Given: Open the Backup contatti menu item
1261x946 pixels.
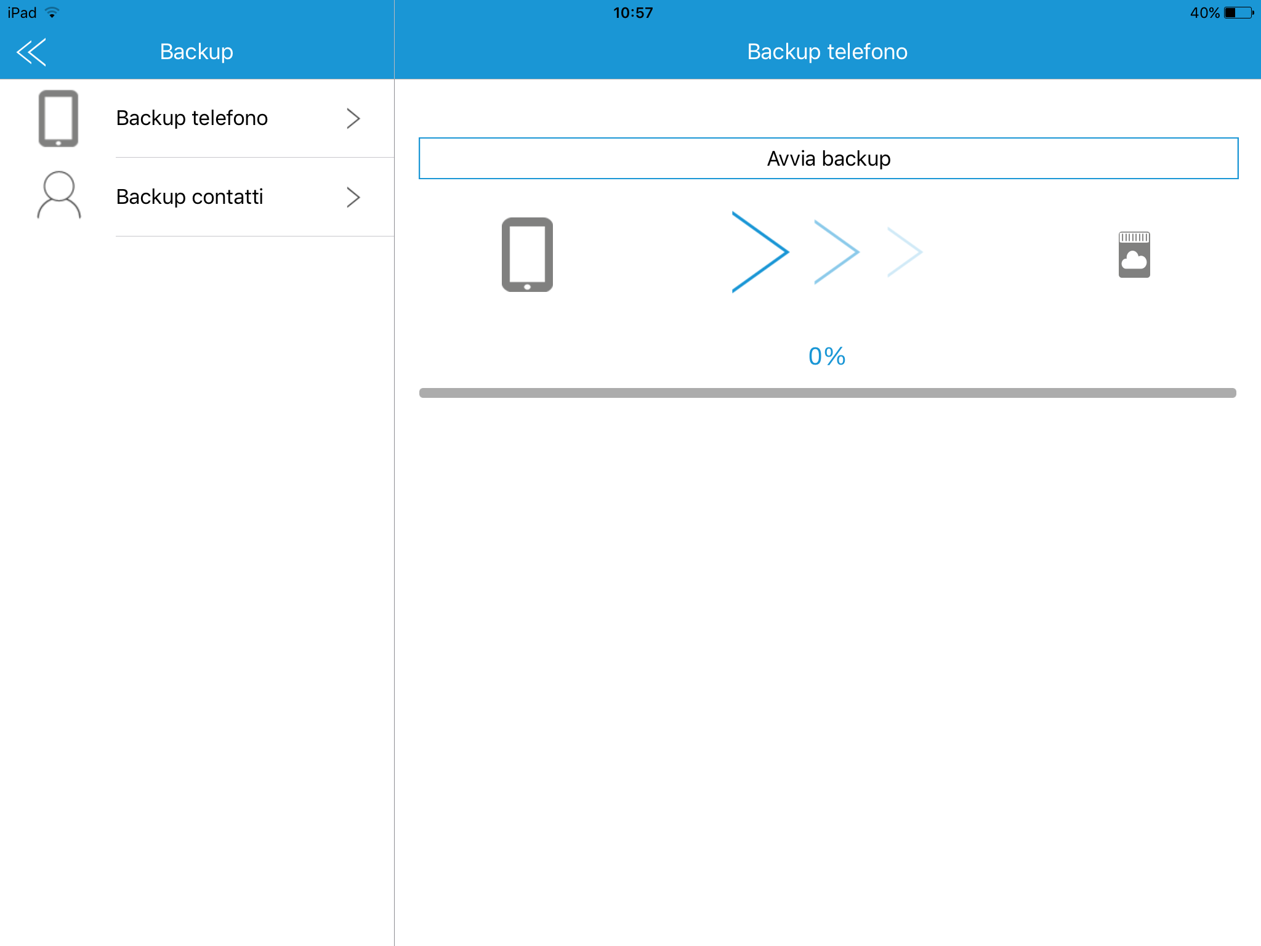Looking at the screenshot, I should (x=190, y=197).
